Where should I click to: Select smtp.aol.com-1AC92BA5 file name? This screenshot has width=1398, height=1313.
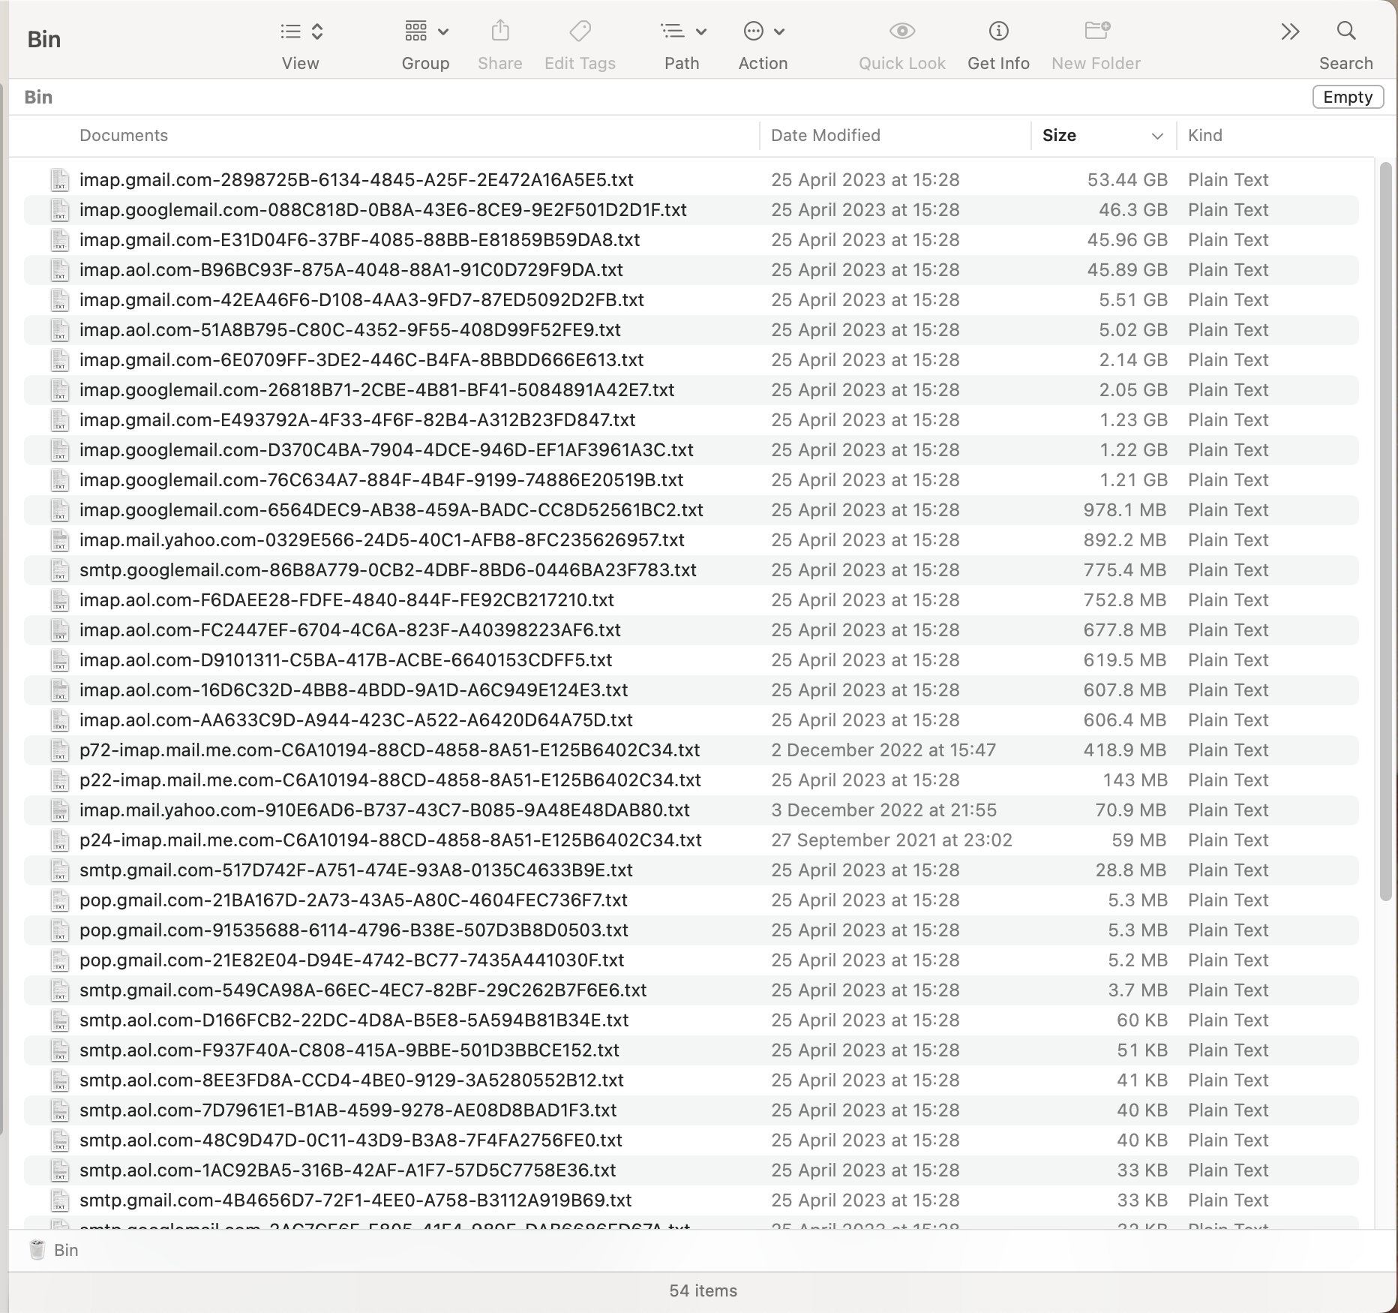[x=348, y=1170]
